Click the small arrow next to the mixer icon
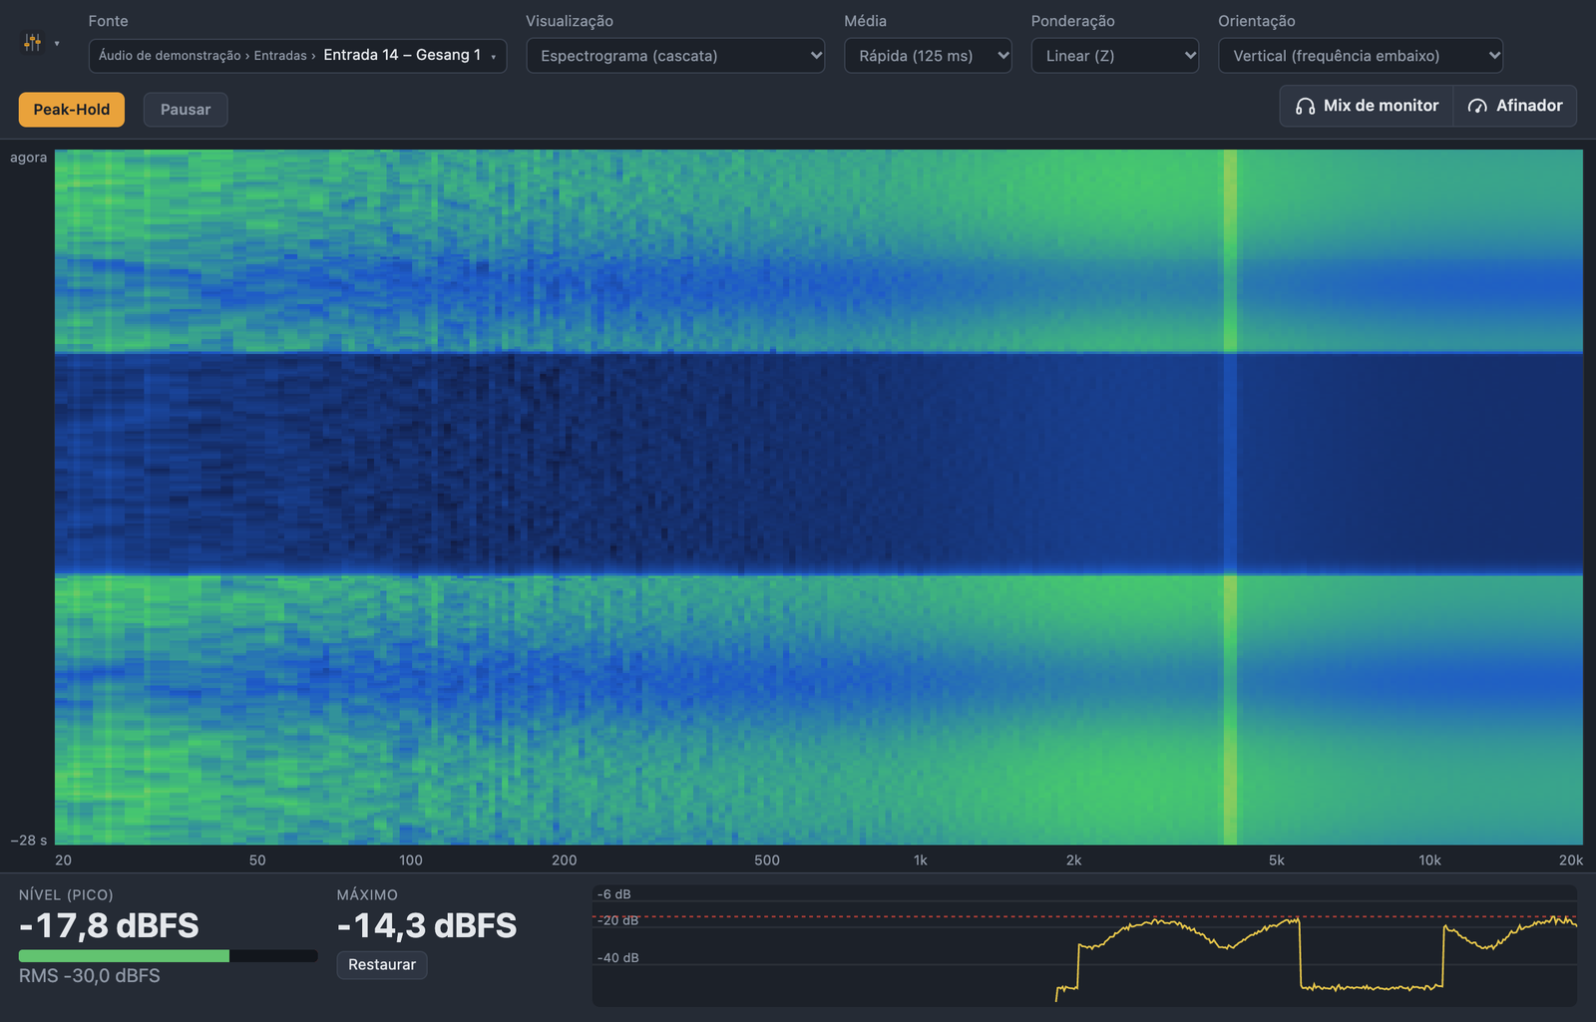The width and height of the screenshot is (1596, 1022). pos(57,44)
